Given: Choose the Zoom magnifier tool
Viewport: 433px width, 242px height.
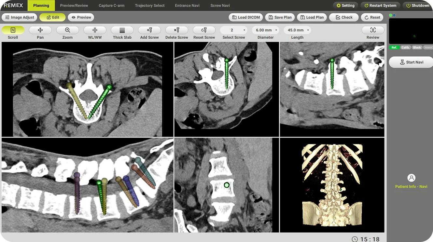Looking at the screenshot, I should pos(67,30).
